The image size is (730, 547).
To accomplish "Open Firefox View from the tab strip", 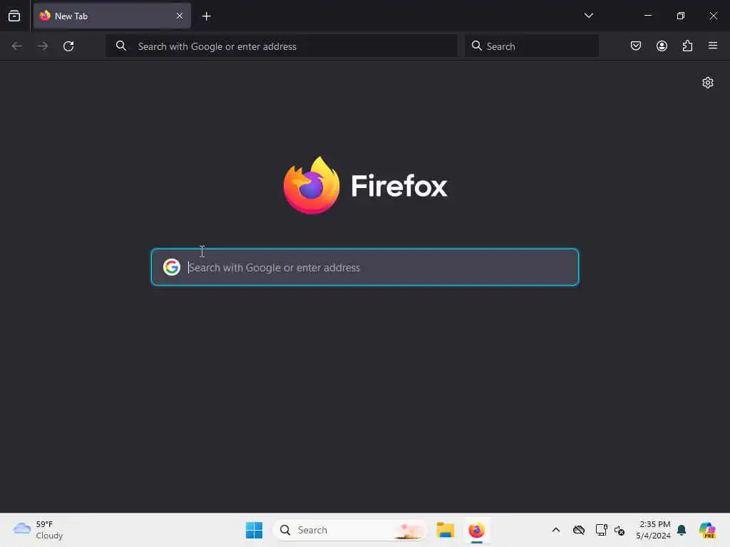I will [14, 16].
